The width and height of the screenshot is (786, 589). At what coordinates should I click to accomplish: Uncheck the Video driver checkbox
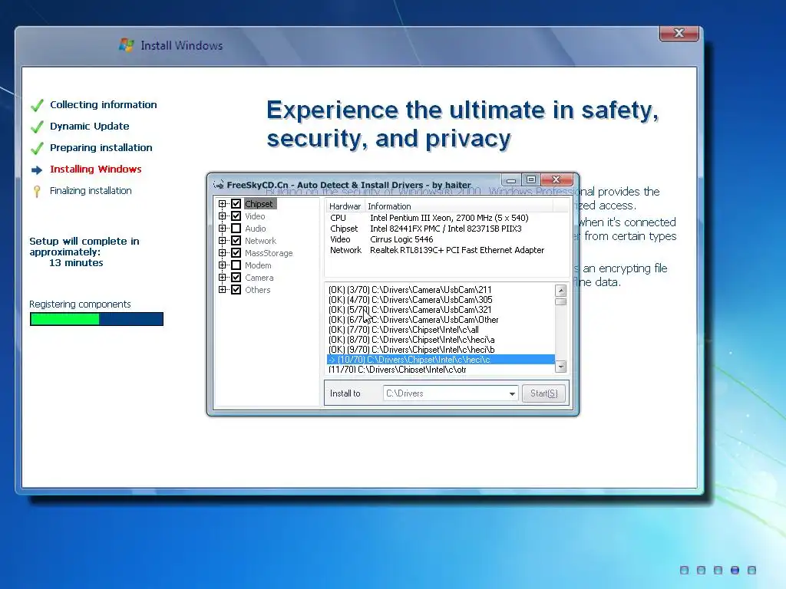coord(236,216)
